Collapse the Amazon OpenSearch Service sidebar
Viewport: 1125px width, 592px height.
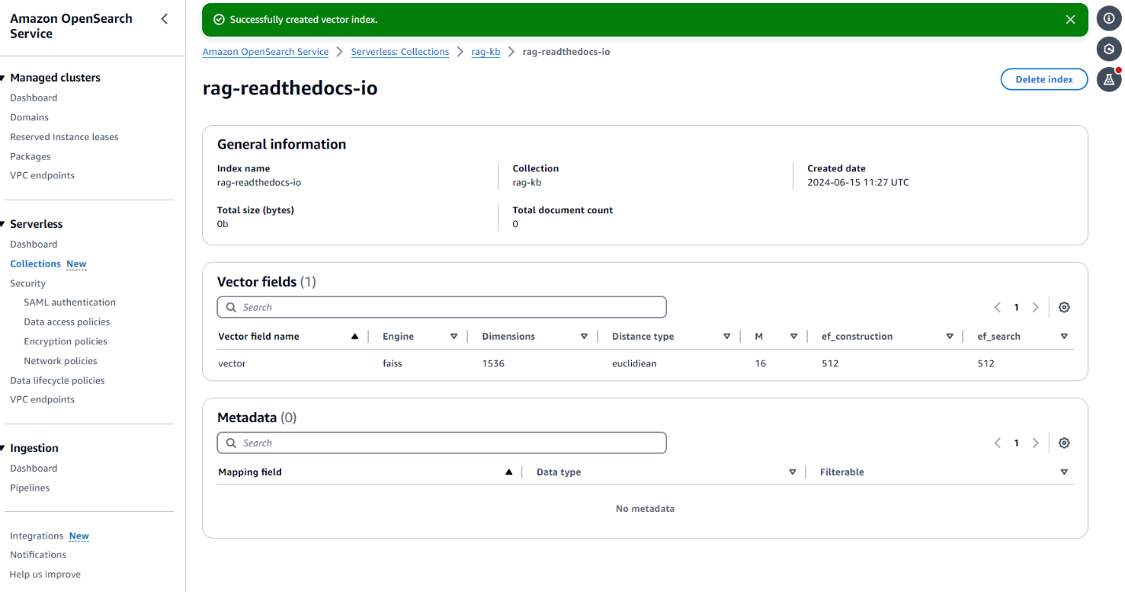coord(164,19)
